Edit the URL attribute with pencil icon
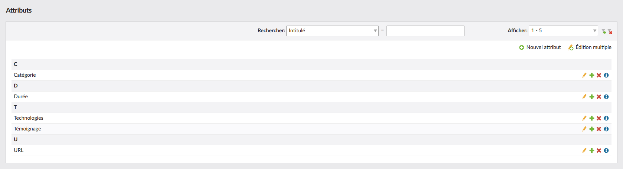Image resolution: width=623 pixels, height=169 pixels. point(584,150)
